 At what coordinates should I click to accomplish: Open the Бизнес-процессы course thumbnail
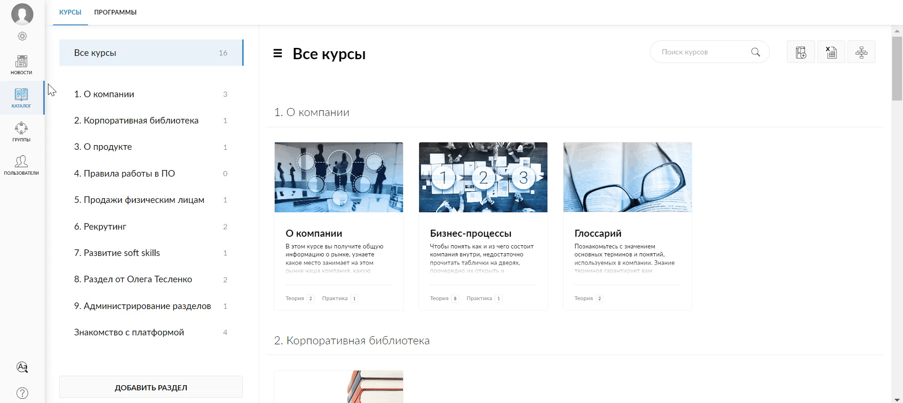[483, 177]
